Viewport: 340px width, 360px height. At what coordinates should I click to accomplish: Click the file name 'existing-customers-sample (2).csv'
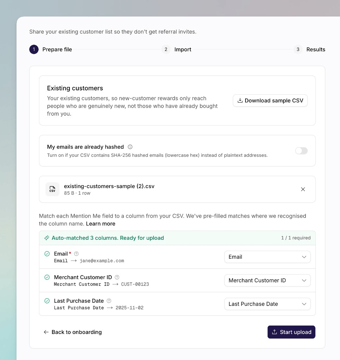click(x=109, y=186)
